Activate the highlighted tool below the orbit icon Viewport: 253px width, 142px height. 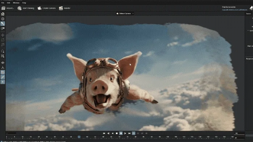(x=3, y=24)
